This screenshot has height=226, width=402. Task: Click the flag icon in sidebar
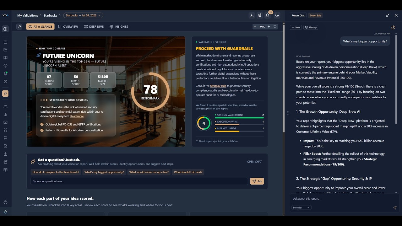5,138
